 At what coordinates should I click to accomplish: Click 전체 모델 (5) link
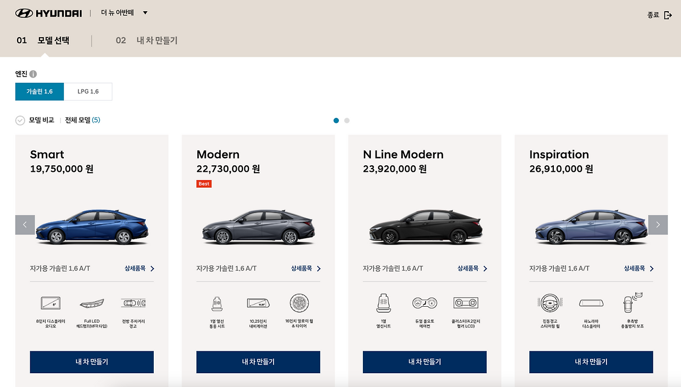coord(82,120)
